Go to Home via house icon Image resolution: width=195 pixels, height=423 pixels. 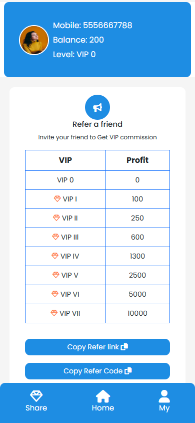tap(103, 396)
